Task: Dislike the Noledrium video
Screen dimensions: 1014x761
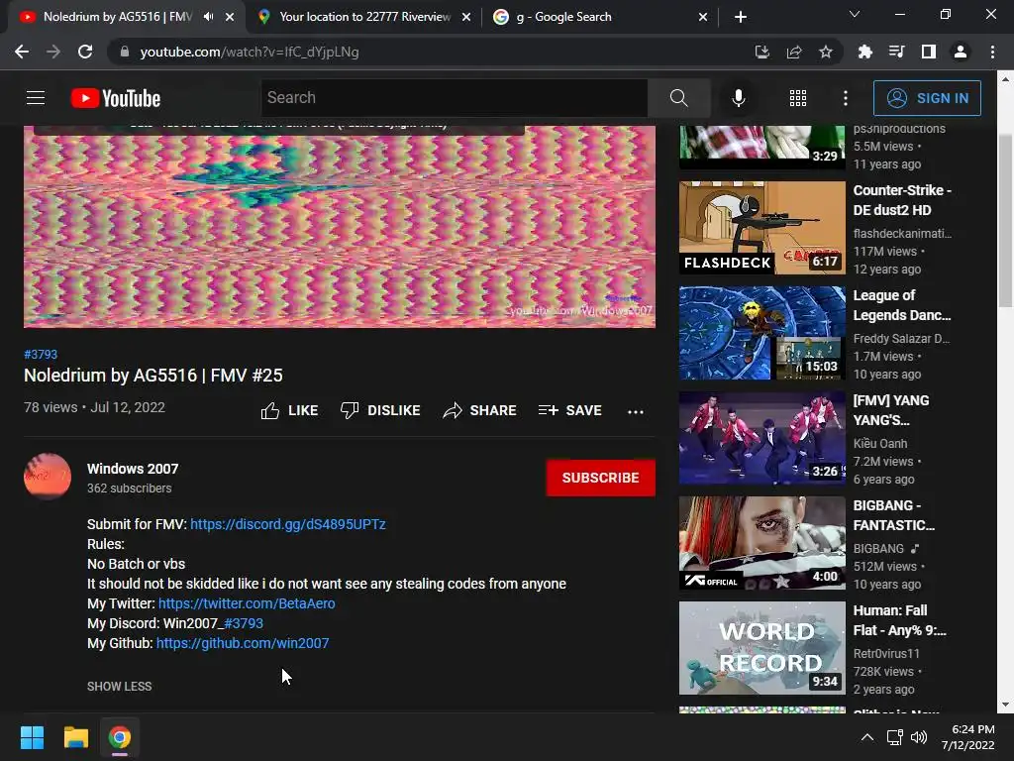Action: click(x=381, y=410)
